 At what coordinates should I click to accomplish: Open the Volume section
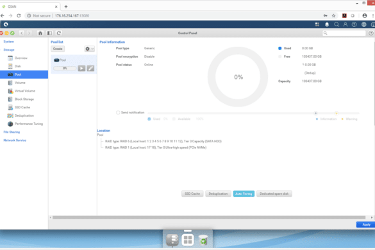pos(20,83)
